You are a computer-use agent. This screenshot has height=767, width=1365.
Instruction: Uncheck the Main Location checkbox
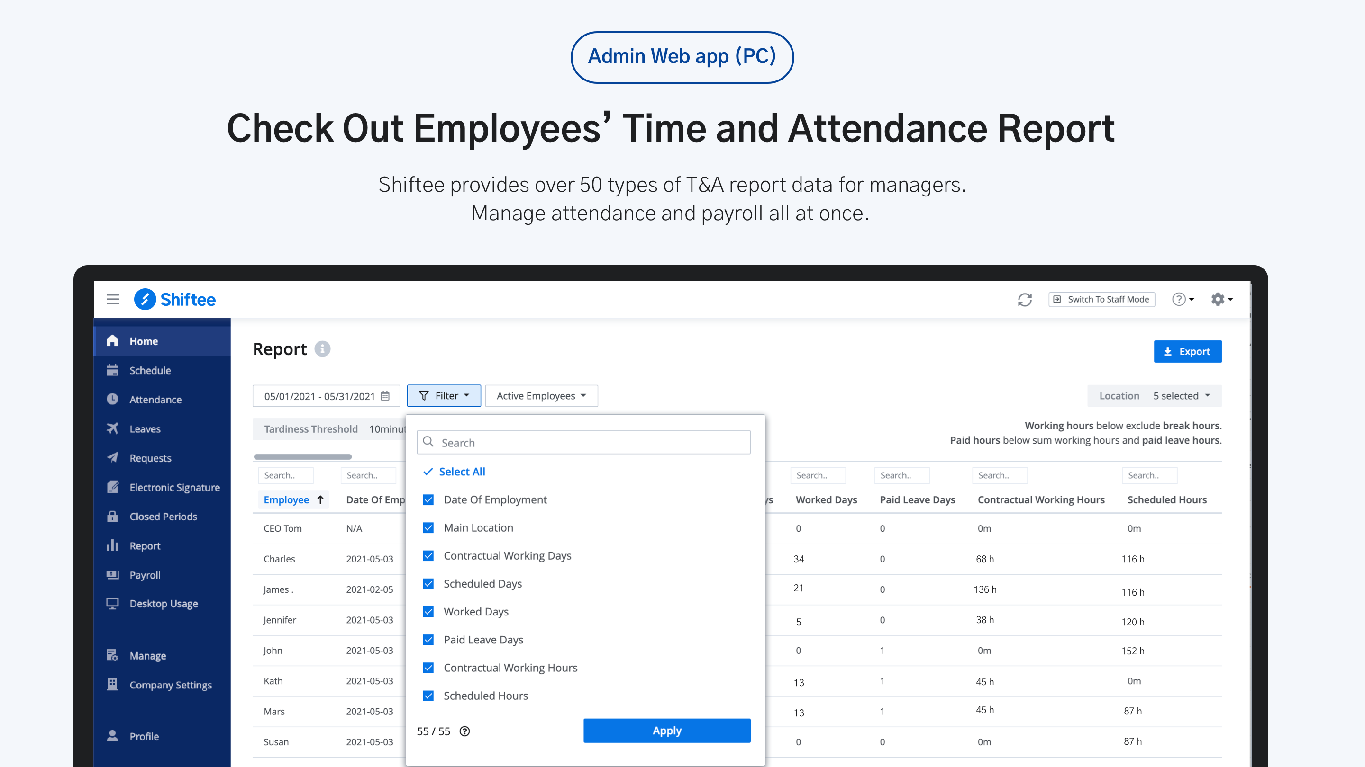pos(428,528)
